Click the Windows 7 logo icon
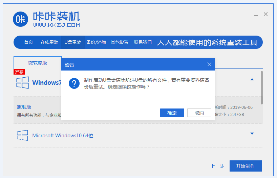This screenshot has width=277, height=178. click(22, 82)
